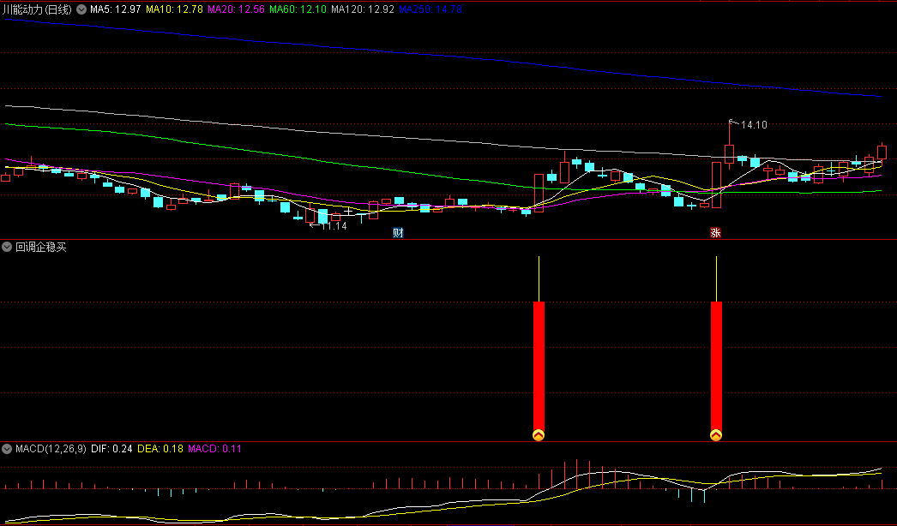Open the MACD(12,26,9) indicator dropdown arrow

pyautogui.click(x=7, y=449)
